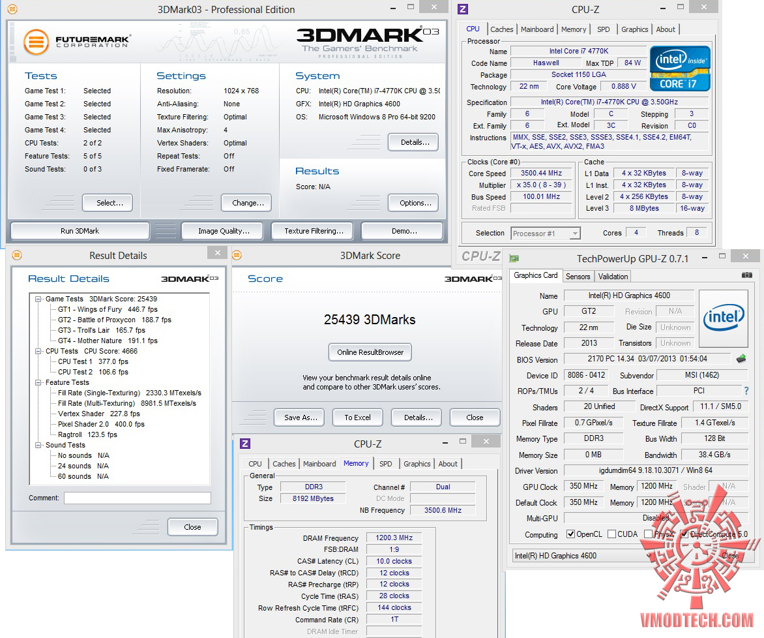
Task: Click the BIOS save chip icon
Action: pyautogui.click(x=741, y=359)
